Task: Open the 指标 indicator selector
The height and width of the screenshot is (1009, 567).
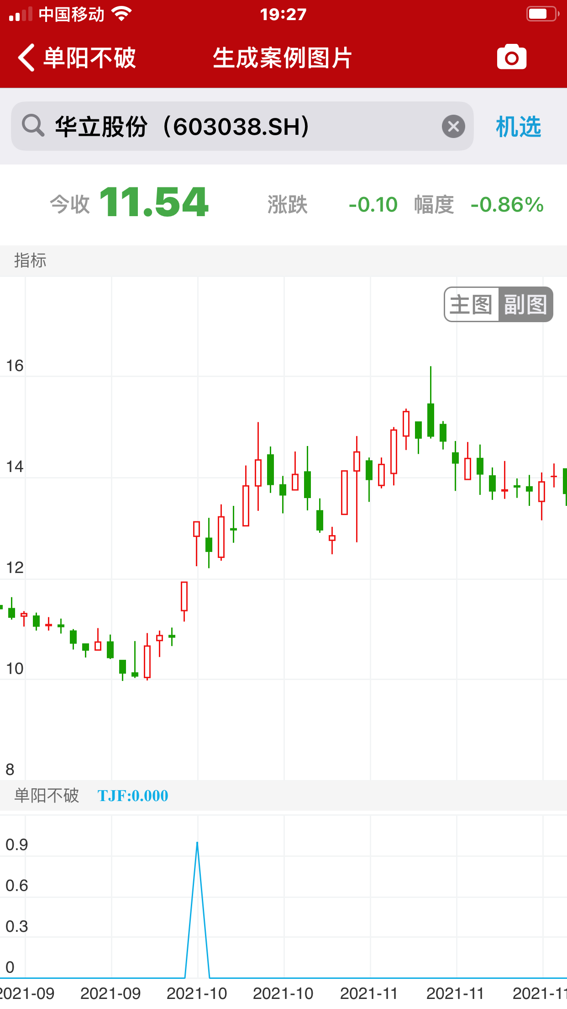Action: 30,260
